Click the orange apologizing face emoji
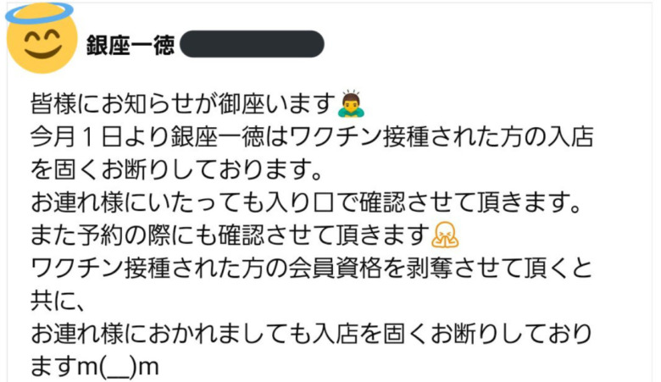 coord(445,235)
